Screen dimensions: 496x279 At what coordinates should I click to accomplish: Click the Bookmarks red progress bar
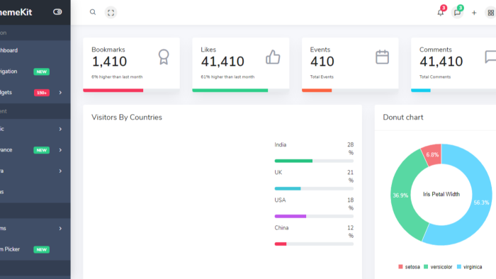coord(113,91)
